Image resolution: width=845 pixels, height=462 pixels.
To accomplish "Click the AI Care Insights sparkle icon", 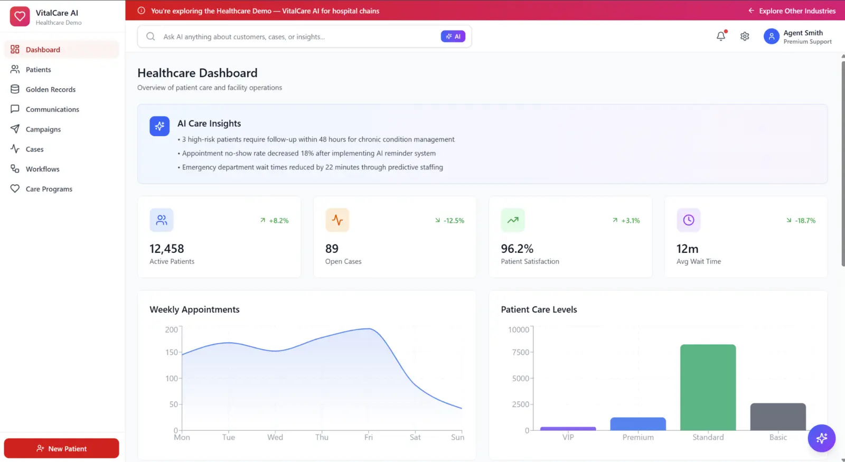I will point(159,126).
